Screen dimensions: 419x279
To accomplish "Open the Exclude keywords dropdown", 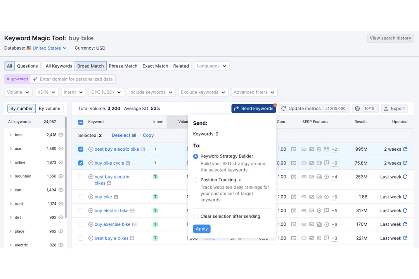I will pyautogui.click(x=203, y=92).
